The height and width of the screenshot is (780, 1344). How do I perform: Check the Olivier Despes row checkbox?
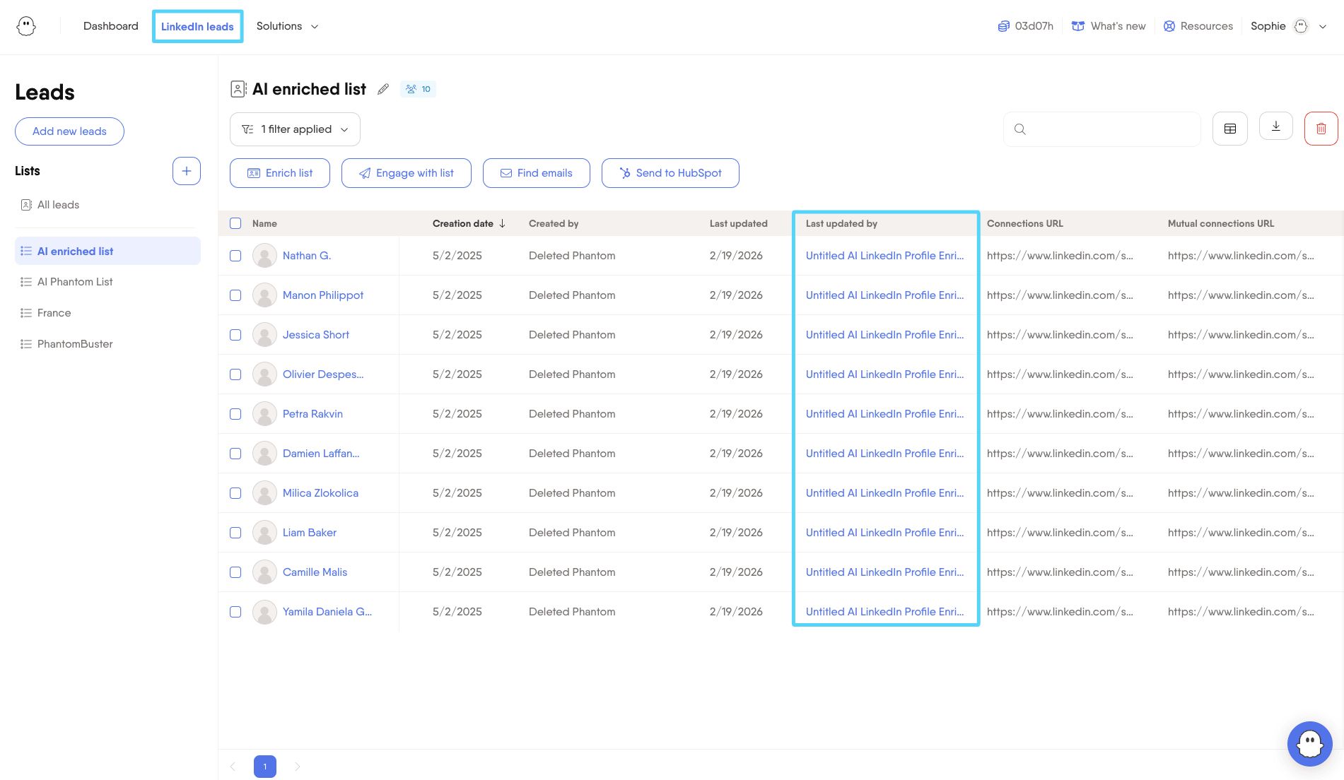click(235, 374)
